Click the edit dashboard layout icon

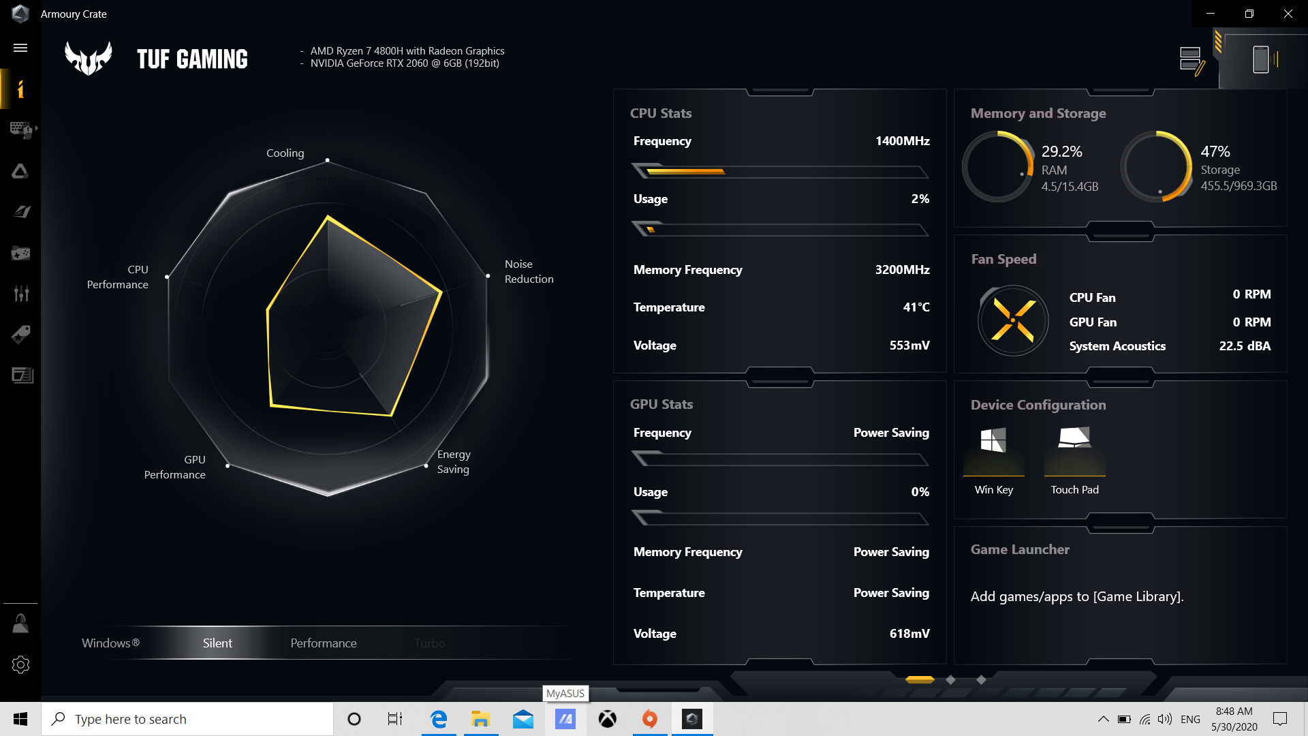pyautogui.click(x=1192, y=61)
